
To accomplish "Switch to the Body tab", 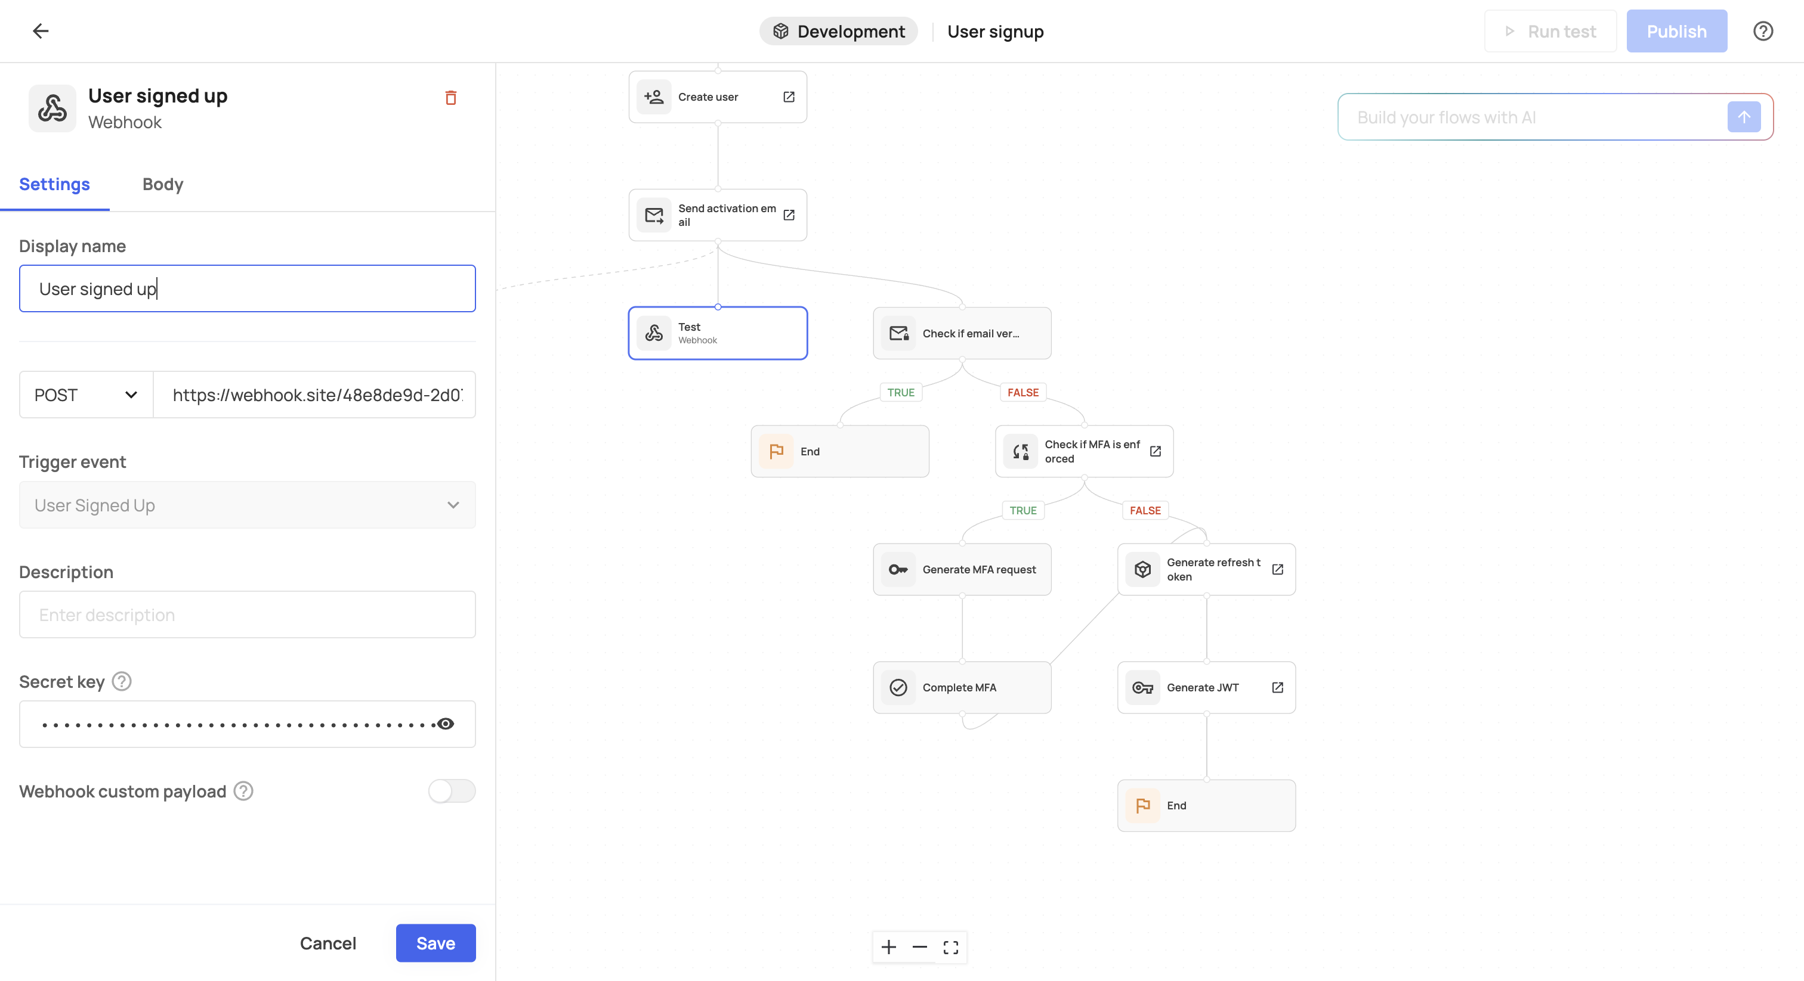I will [x=162, y=184].
